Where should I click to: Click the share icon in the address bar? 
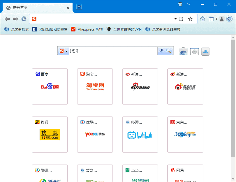click(x=181, y=19)
